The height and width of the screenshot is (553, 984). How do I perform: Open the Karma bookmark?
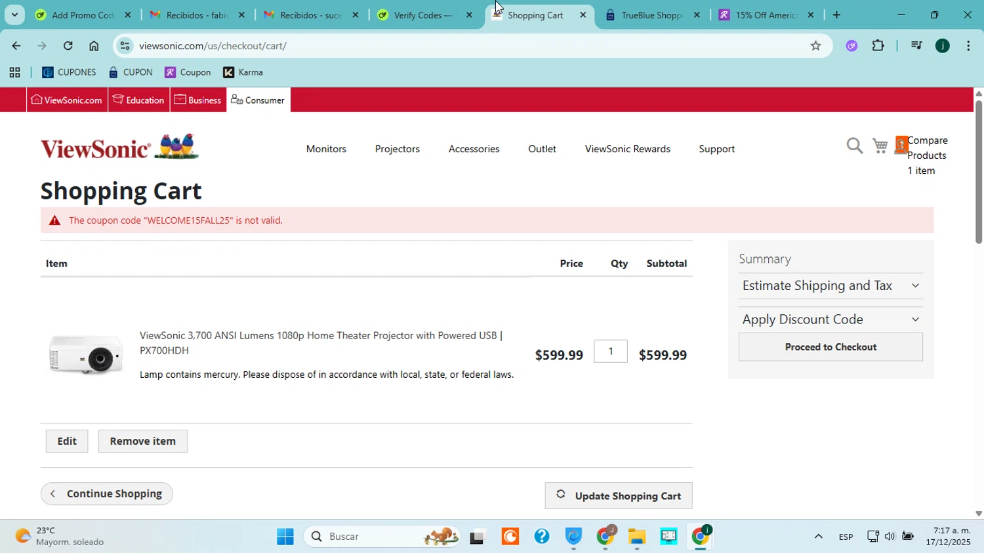coord(243,72)
